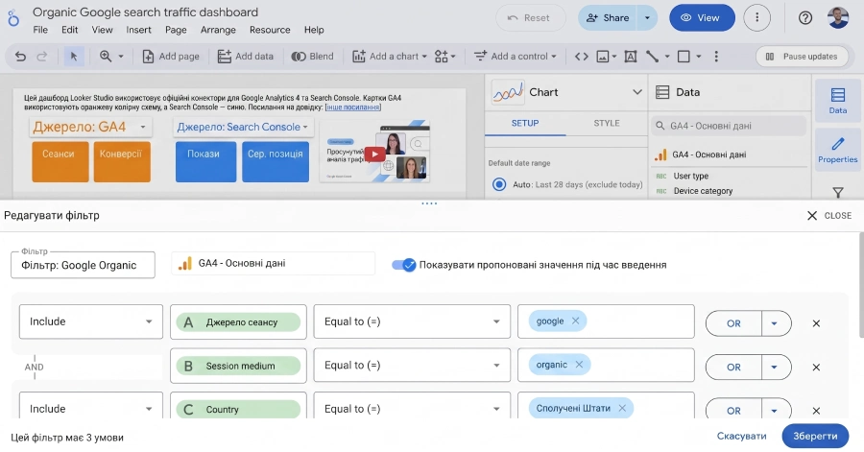Open the toolbar more options menu
Image resolution: width=864 pixels, height=452 pixels.
716,57
